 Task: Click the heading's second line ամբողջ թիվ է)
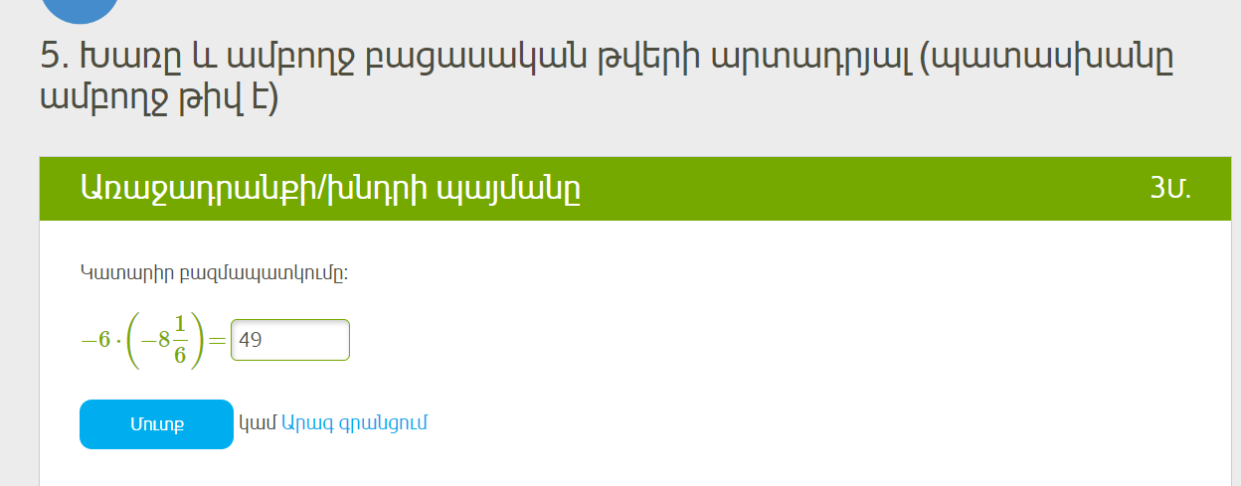(159, 99)
